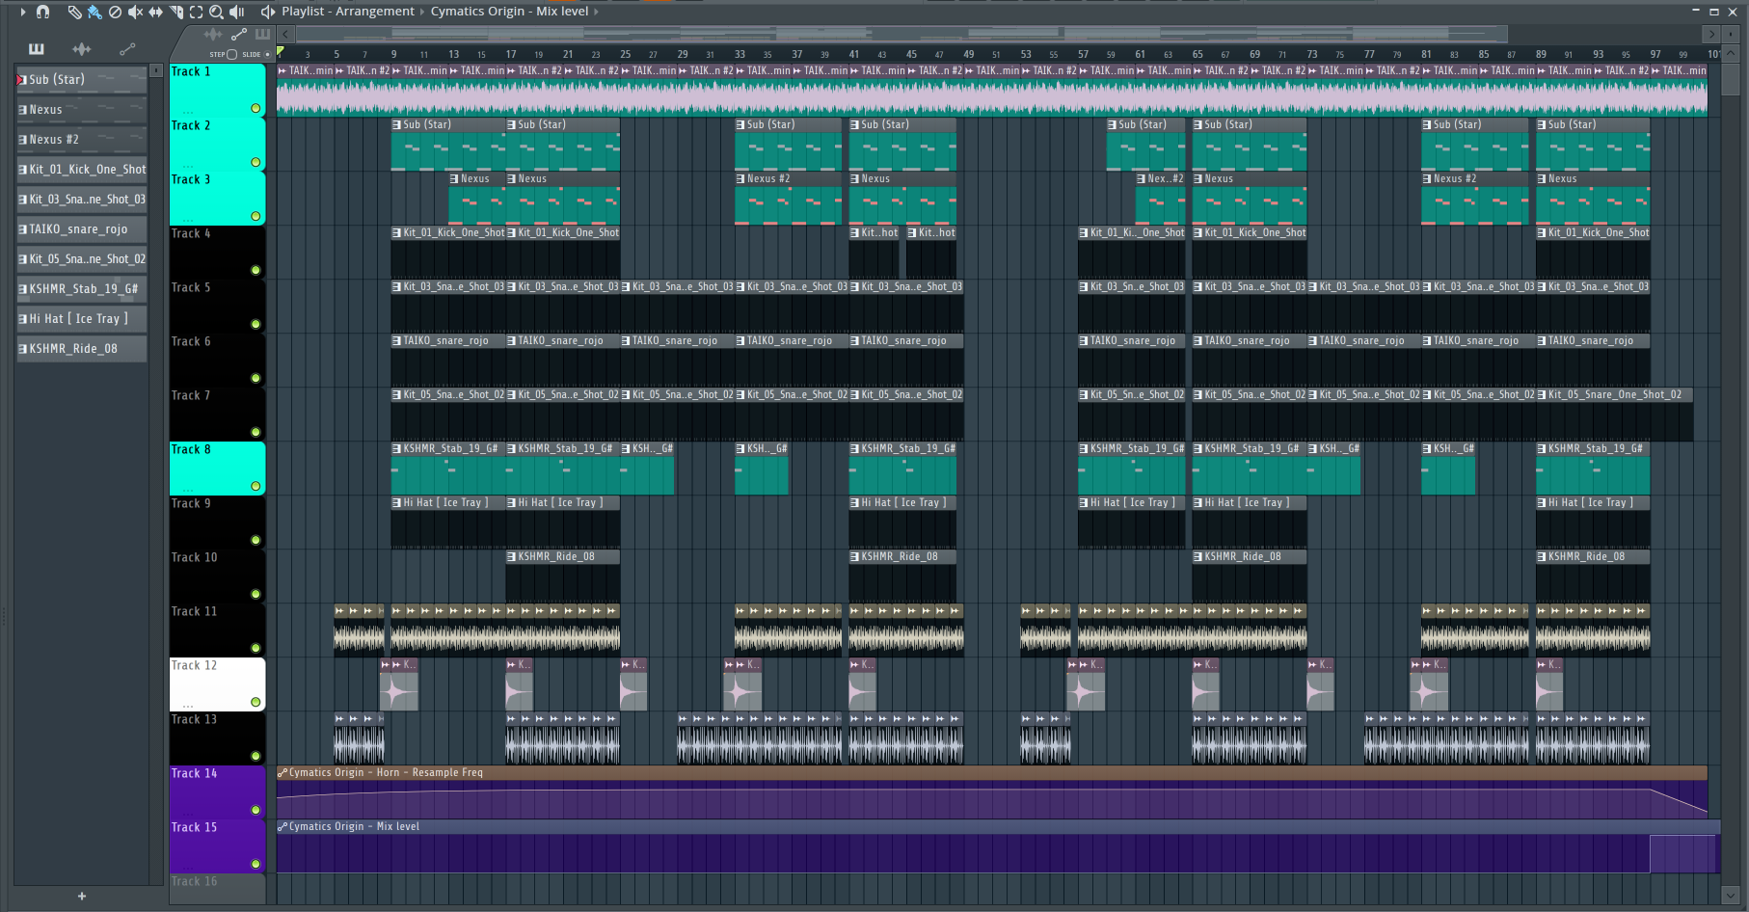Select the Track 5 header
Image resolution: width=1749 pixels, height=912 pixels.
[217, 307]
